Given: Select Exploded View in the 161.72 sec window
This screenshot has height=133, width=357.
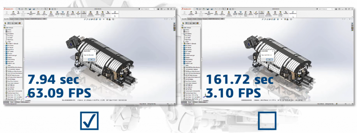Looking at the screenshot, I should [x=256, y=14].
